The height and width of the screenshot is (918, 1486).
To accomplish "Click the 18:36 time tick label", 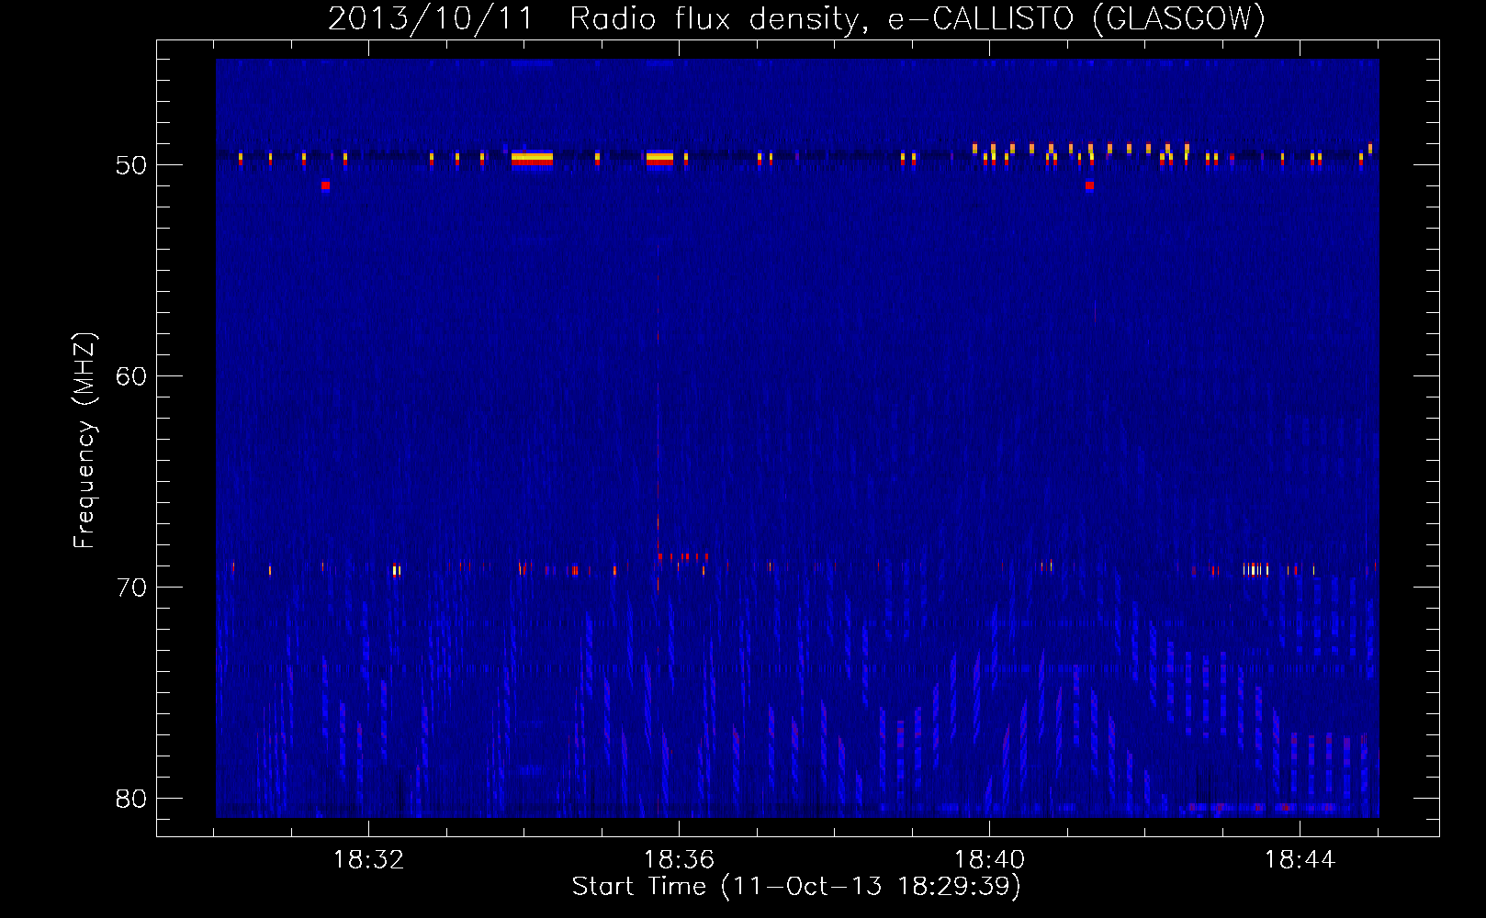I will [x=679, y=859].
